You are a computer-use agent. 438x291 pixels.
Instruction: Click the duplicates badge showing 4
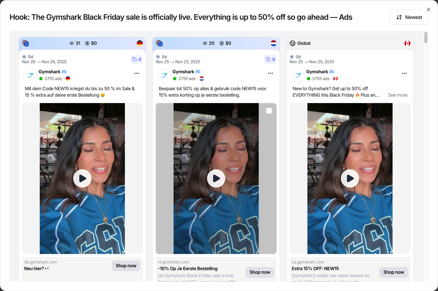(137, 59)
